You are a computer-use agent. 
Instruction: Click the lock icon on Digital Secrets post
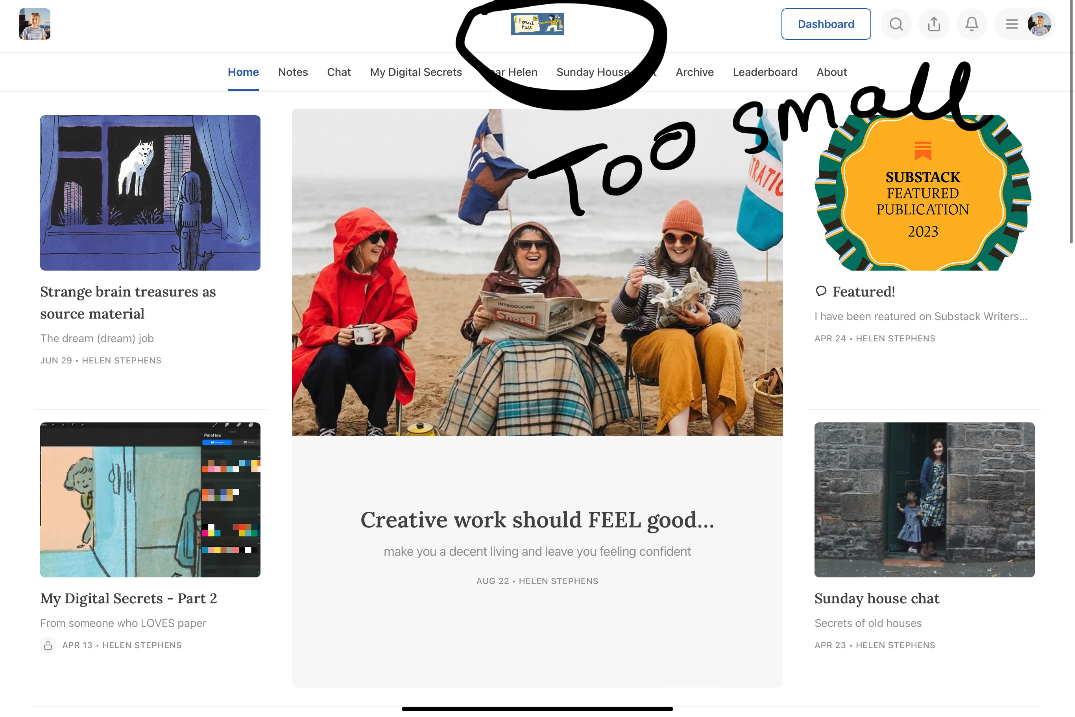tap(48, 645)
